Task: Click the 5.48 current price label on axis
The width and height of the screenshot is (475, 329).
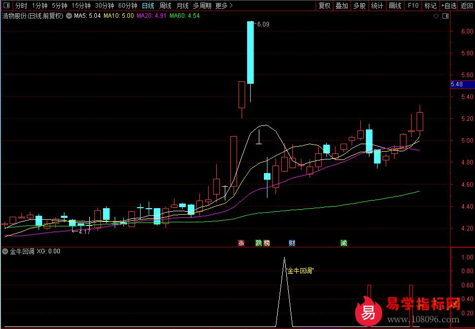Action: pos(457,84)
